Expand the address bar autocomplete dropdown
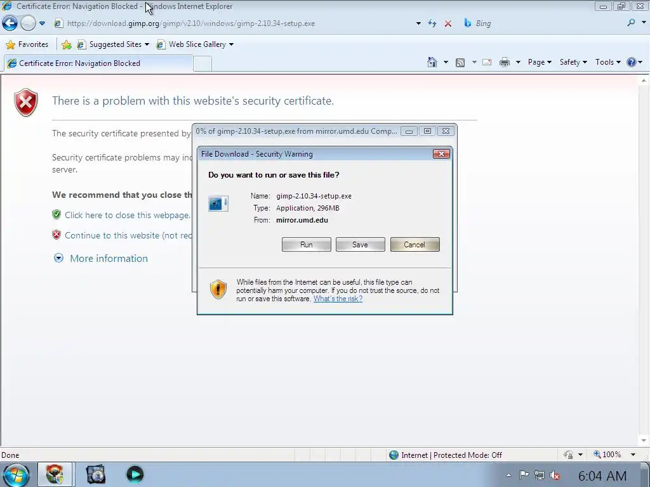The width and height of the screenshot is (650, 487). click(418, 23)
